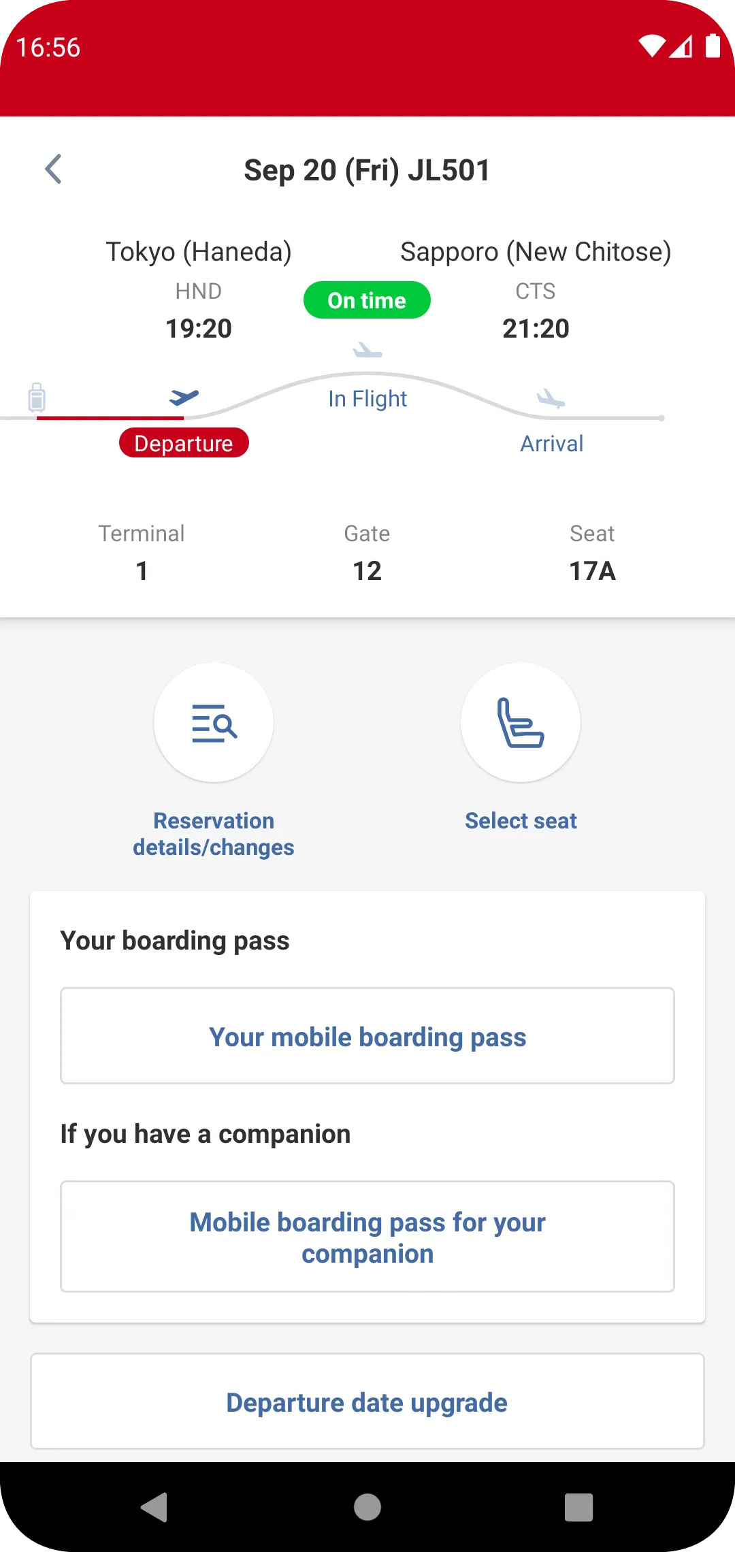735x1552 pixels.
Task: Select the Arrival stage label
Action: click(x=551, y=444)
